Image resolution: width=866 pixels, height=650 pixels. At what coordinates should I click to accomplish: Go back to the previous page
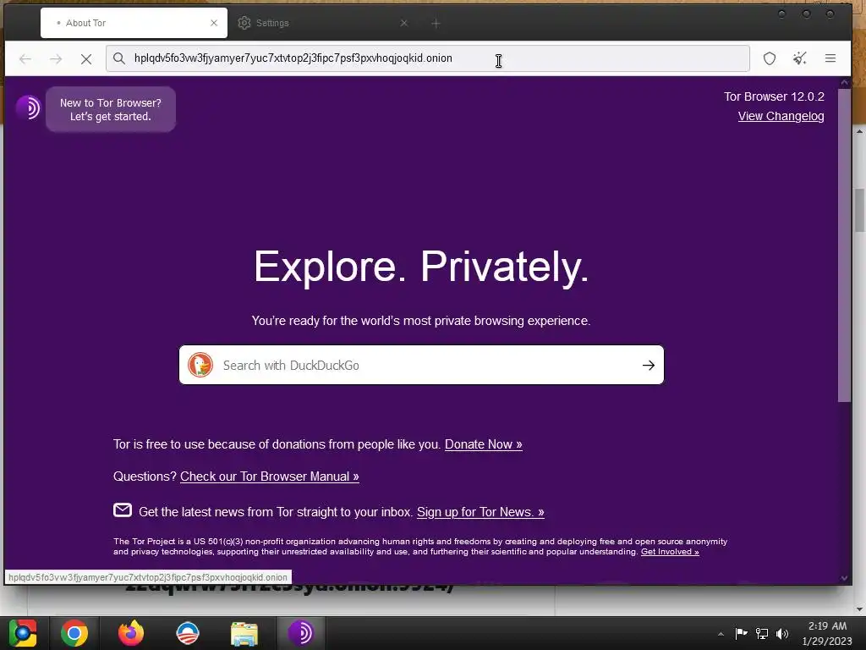25,58
